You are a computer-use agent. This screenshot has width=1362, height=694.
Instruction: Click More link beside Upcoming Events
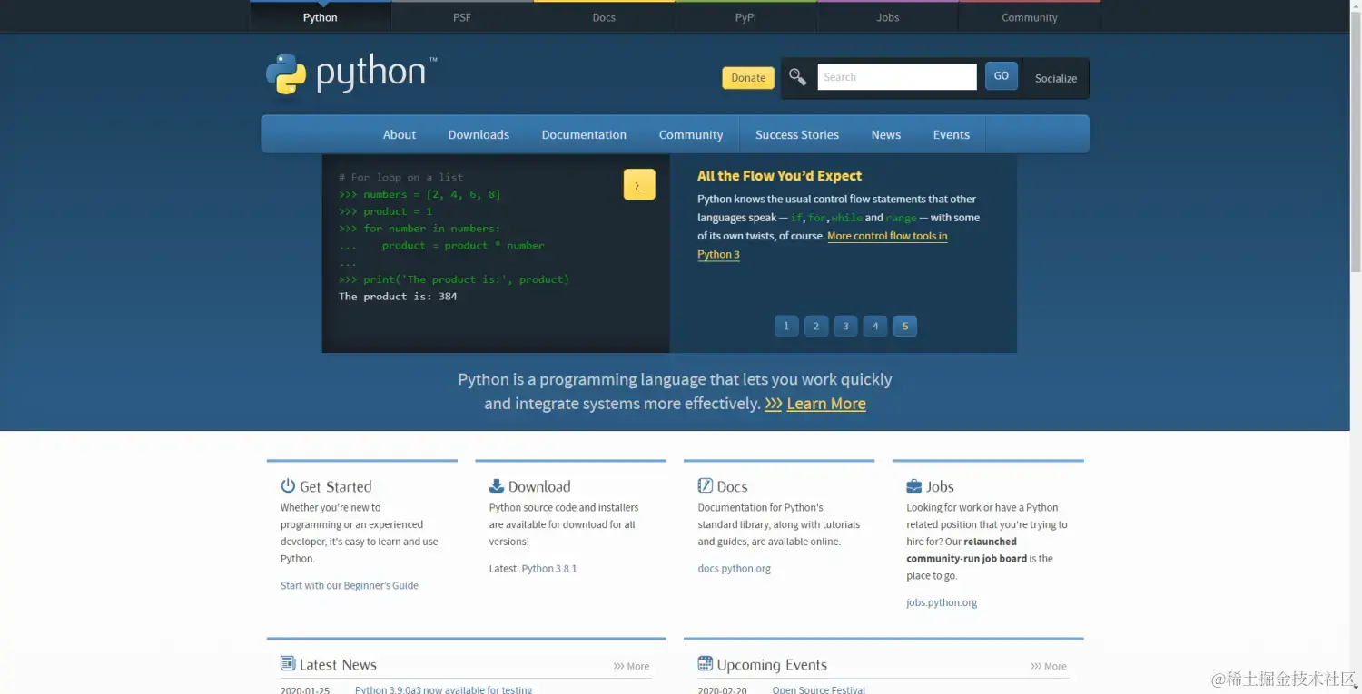[x=1050, y=666]
